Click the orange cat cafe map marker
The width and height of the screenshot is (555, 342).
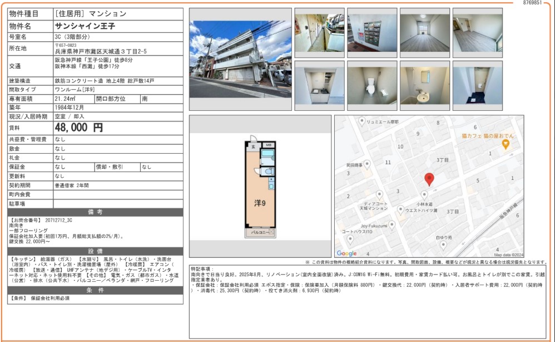click(x=505, y=145)
